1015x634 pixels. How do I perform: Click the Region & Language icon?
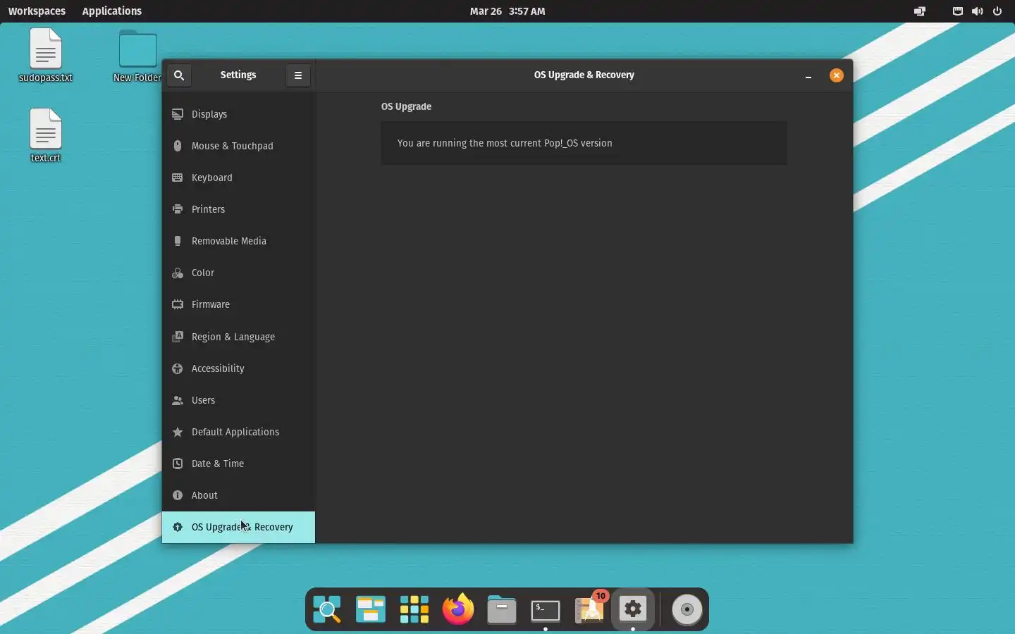[178, 337]
